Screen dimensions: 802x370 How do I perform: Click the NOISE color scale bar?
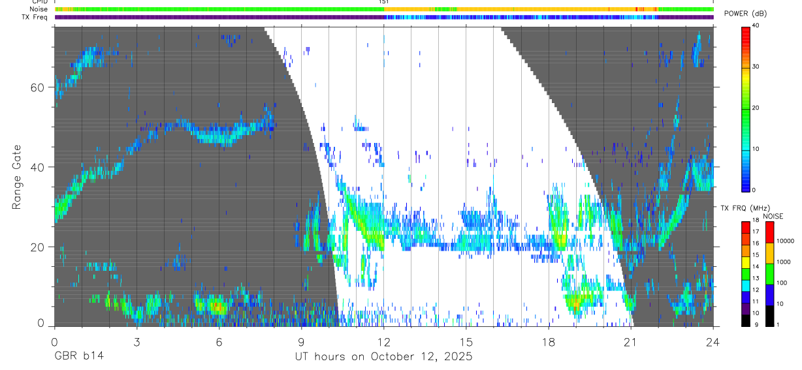(769, 273)
